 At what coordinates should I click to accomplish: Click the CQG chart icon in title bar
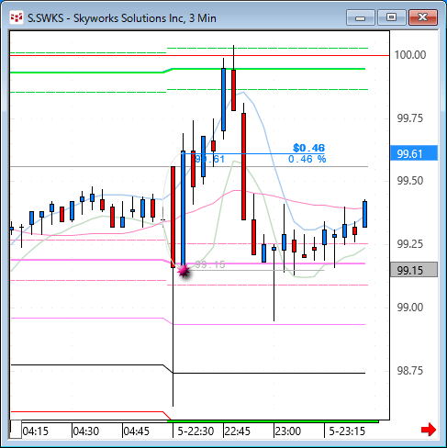coord(17,17)
